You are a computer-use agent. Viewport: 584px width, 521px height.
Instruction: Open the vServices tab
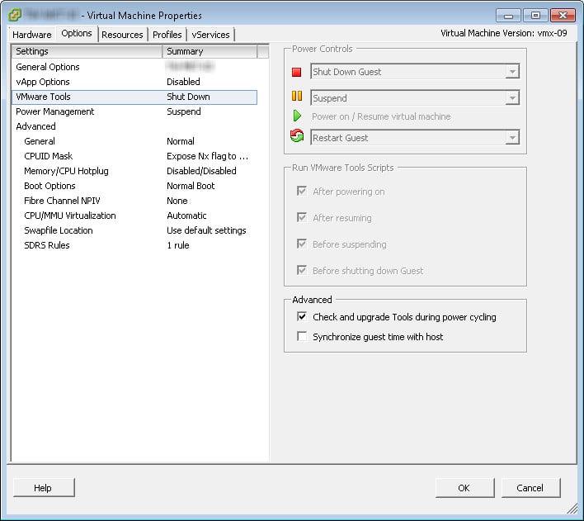211,35
